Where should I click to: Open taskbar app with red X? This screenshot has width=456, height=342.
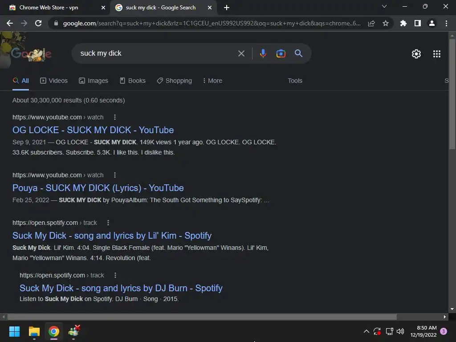74,331
